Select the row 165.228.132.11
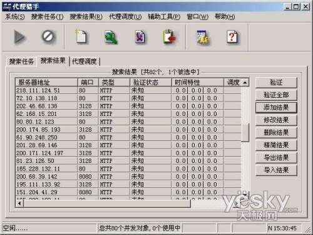This screenshot has width=313, height=235. (x=128, y=169)
